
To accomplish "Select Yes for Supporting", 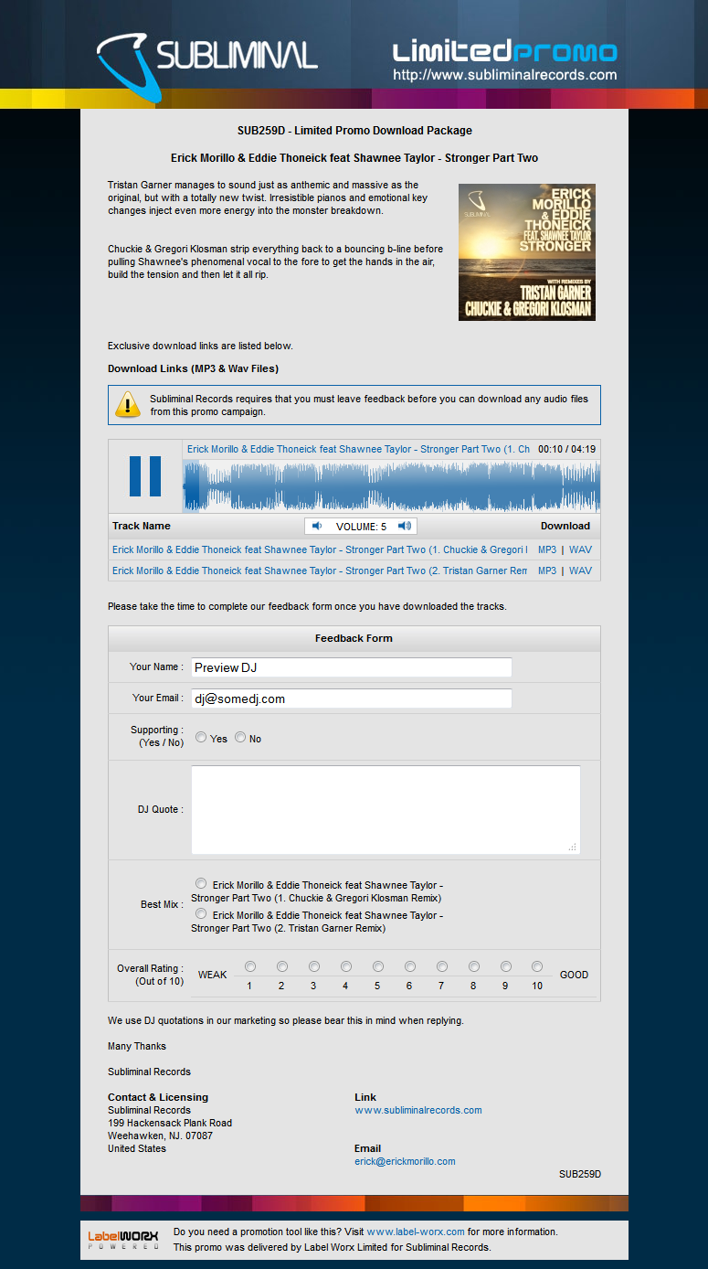I will 201,737.
